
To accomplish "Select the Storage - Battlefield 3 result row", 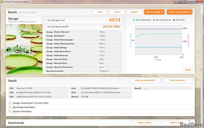I will point(84,36).
